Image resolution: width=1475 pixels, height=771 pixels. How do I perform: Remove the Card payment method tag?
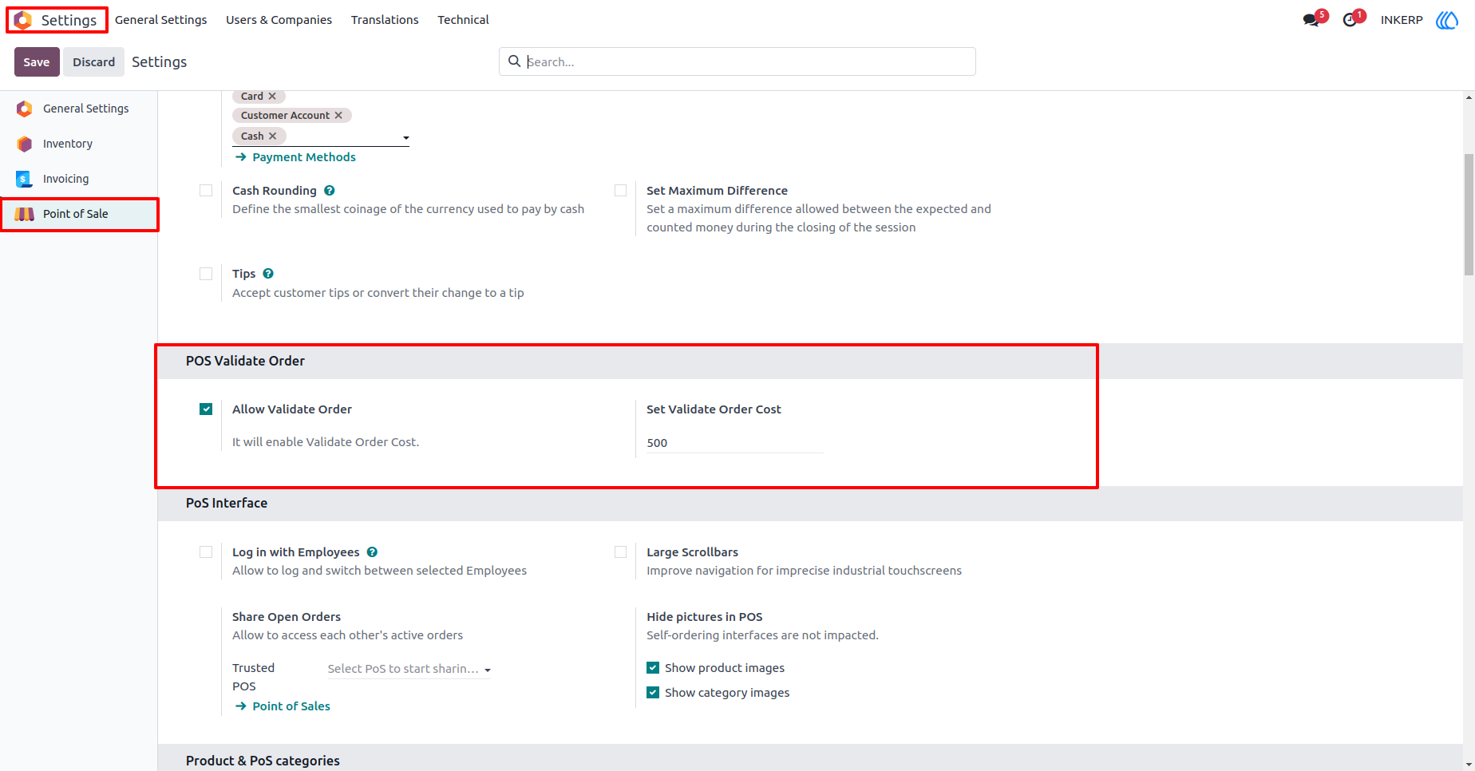click(x=272, y=97)
